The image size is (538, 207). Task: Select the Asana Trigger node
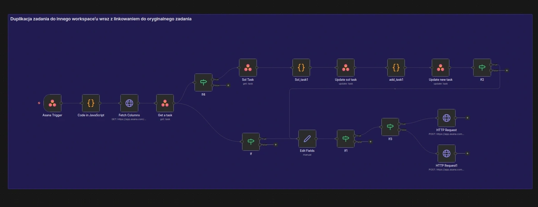[52, 103]
